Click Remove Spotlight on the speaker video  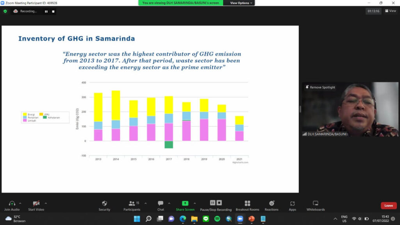click(320, 87)
